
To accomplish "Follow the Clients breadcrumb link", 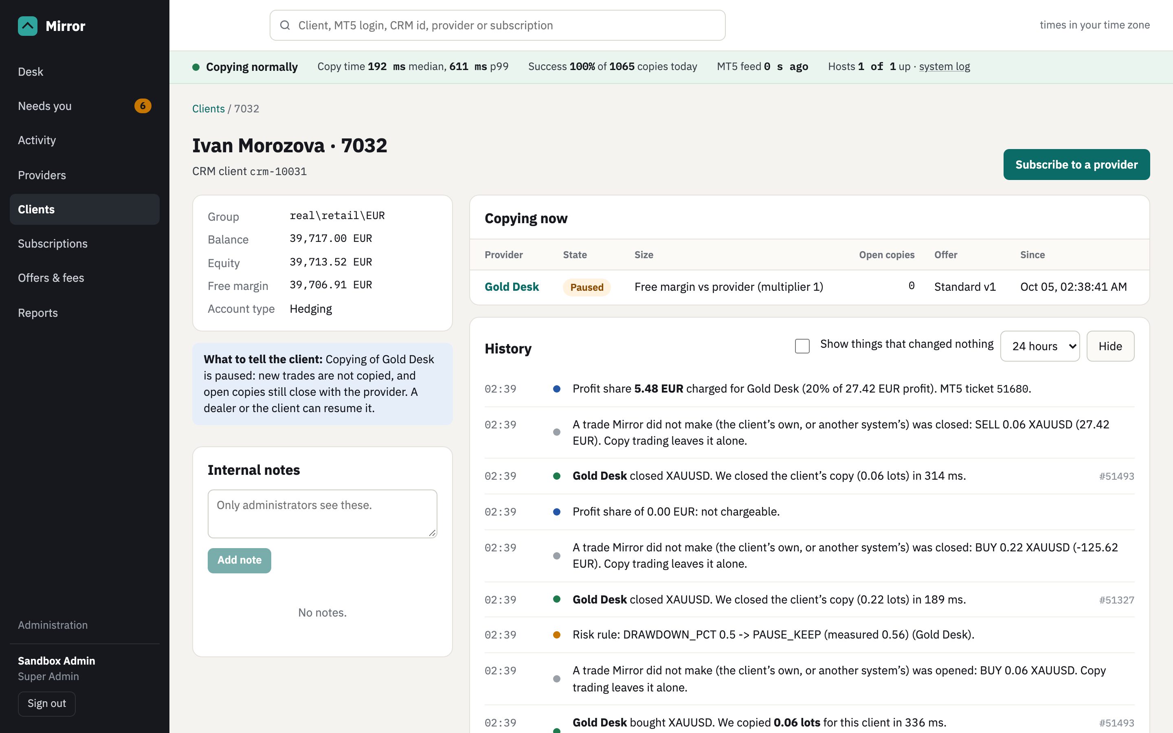I will [x=209, y=109].
